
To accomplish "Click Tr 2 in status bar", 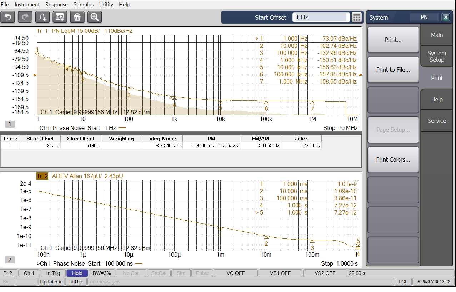I will click(x=8, y=273).
